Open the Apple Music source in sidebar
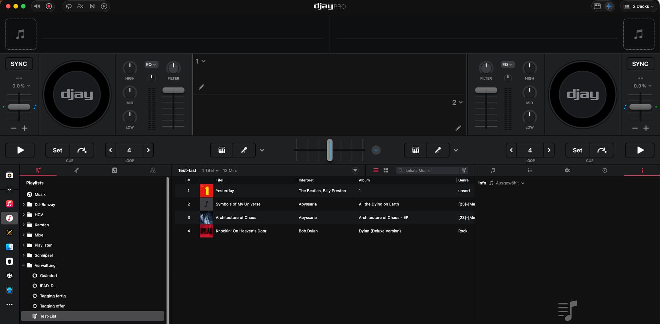Viewport: 660px width, 324px height. (10, 204)
